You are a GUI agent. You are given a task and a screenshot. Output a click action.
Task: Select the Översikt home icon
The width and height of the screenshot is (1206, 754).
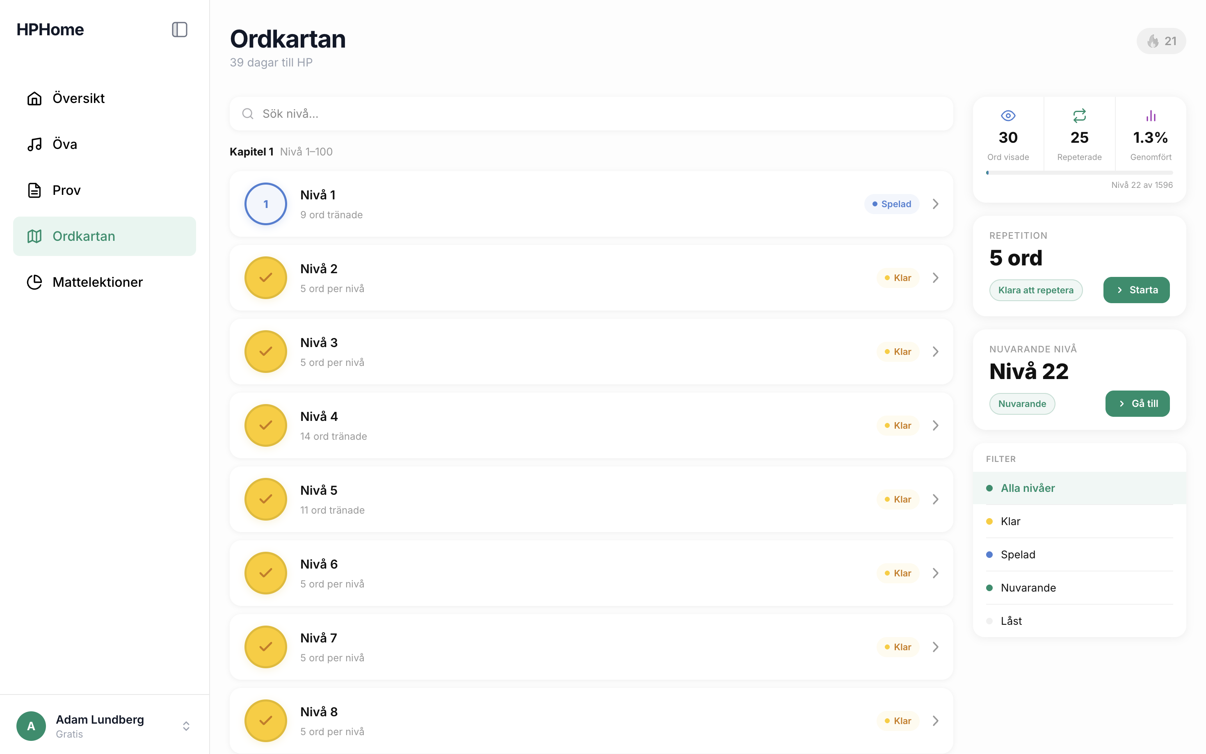[x=34, y=98]
